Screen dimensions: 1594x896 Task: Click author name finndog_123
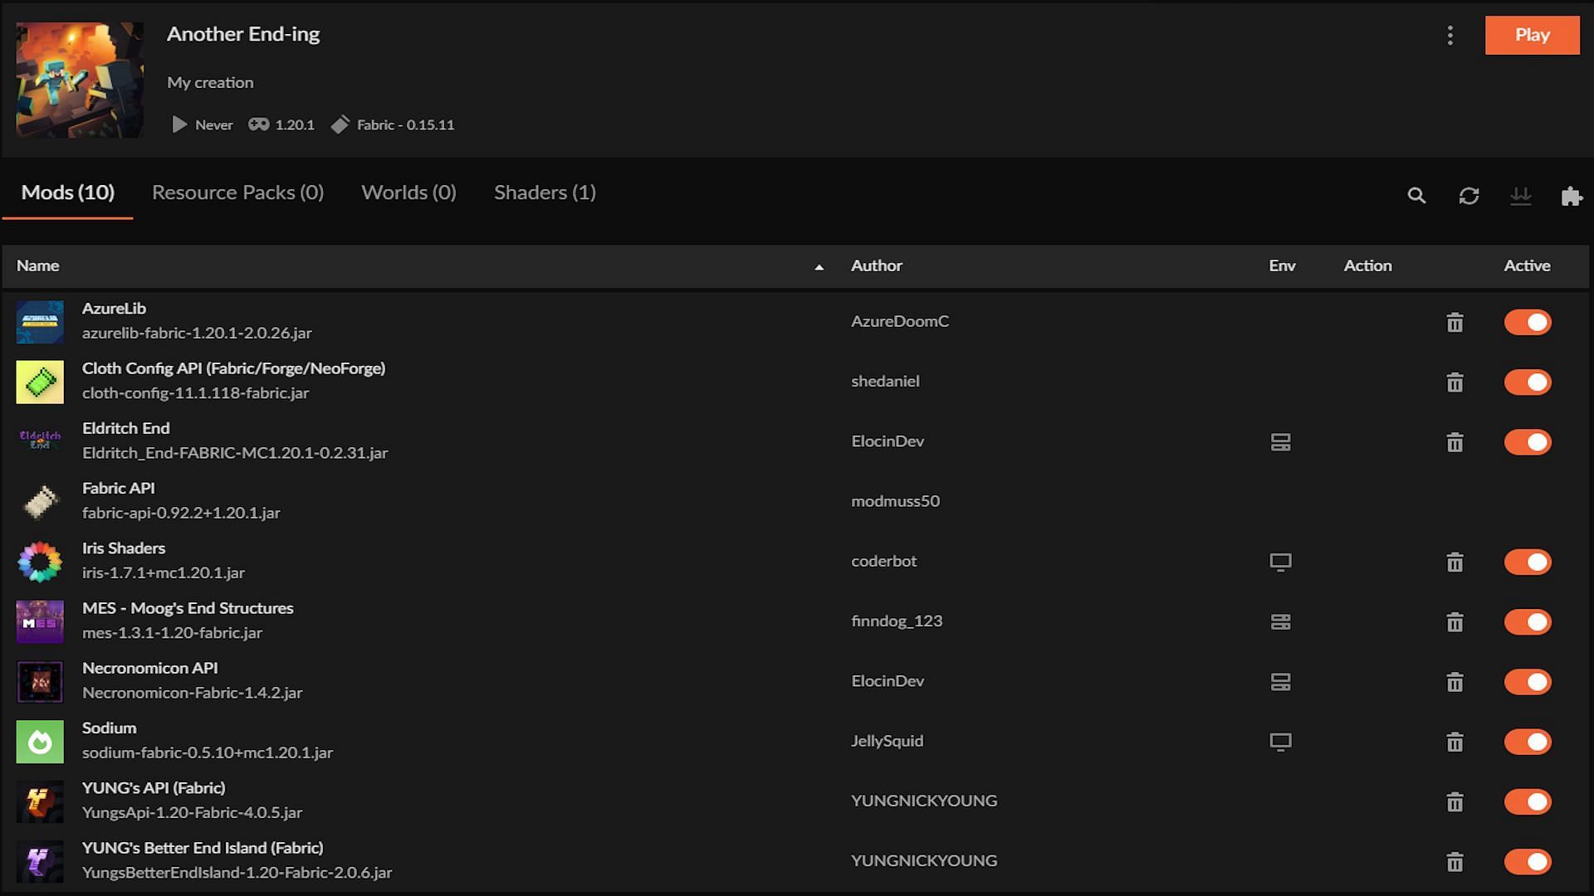[897, 621]
